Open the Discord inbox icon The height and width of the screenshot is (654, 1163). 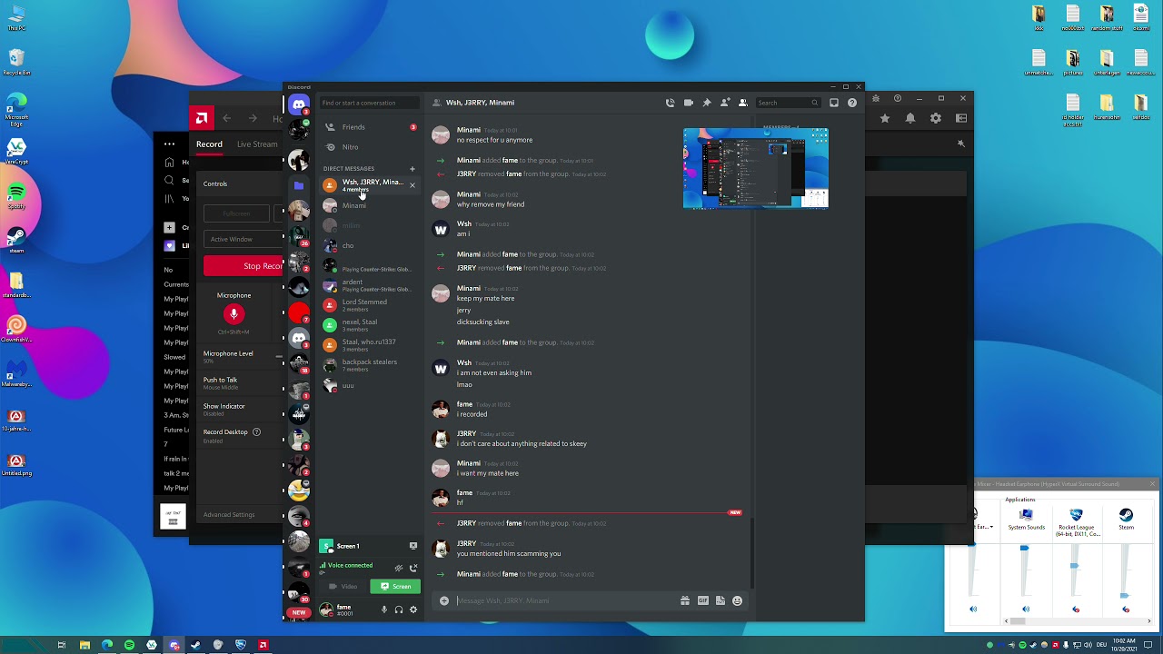pyautogui.click(x=834, y=103)
